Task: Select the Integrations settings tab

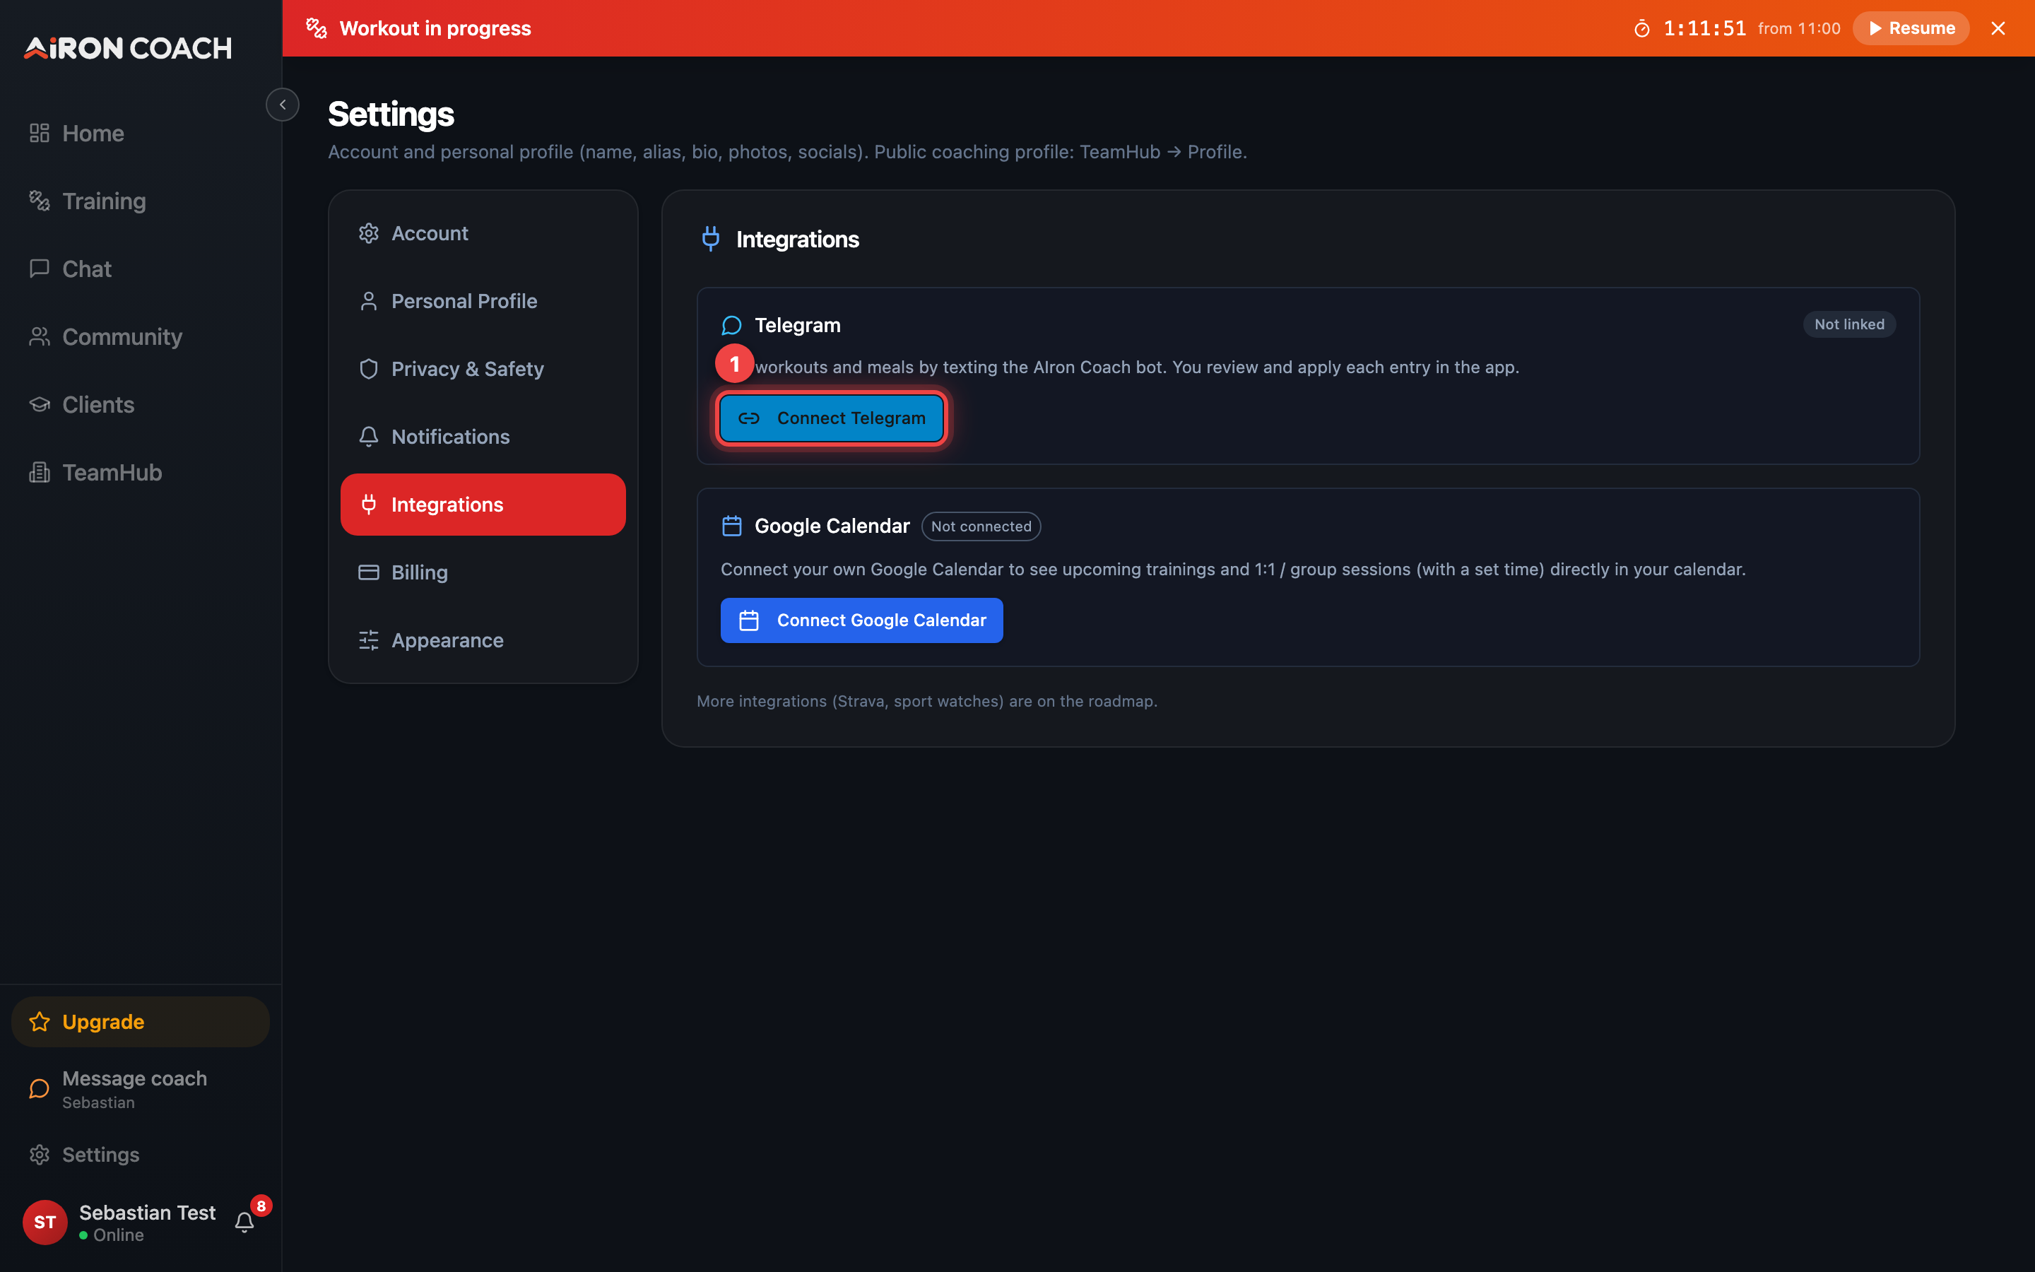Action: [x=483, y=505]
